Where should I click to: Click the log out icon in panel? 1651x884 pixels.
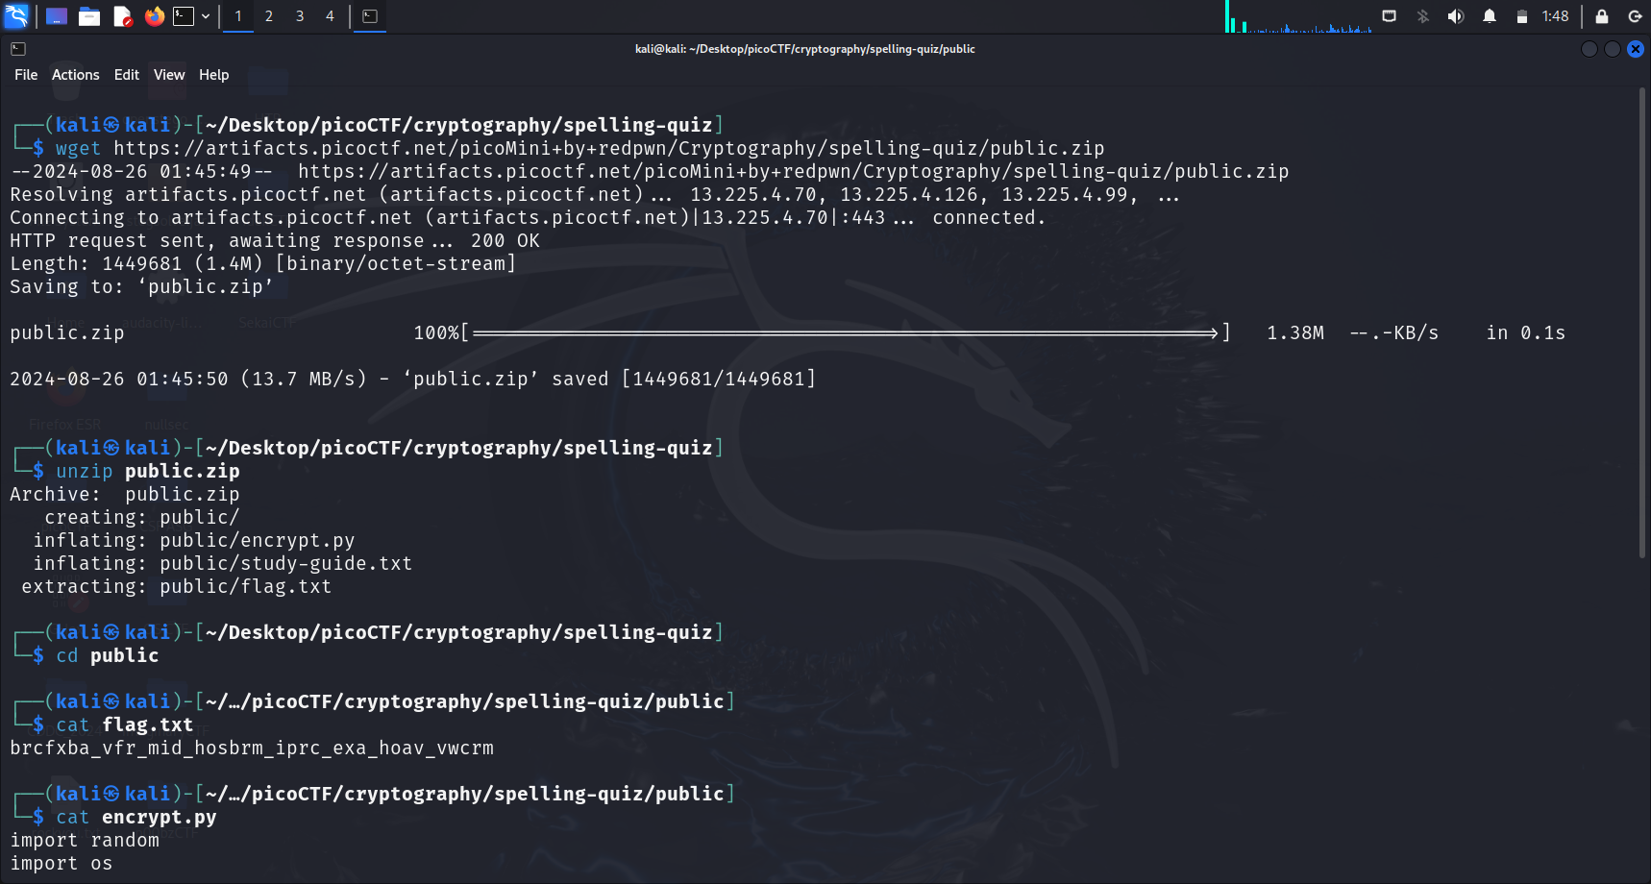click(1634, 16)
